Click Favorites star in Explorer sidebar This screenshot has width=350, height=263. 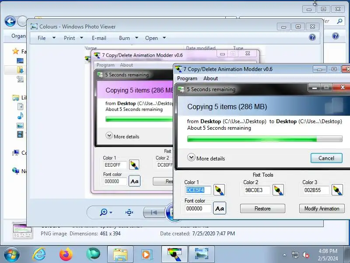point(16,51)
